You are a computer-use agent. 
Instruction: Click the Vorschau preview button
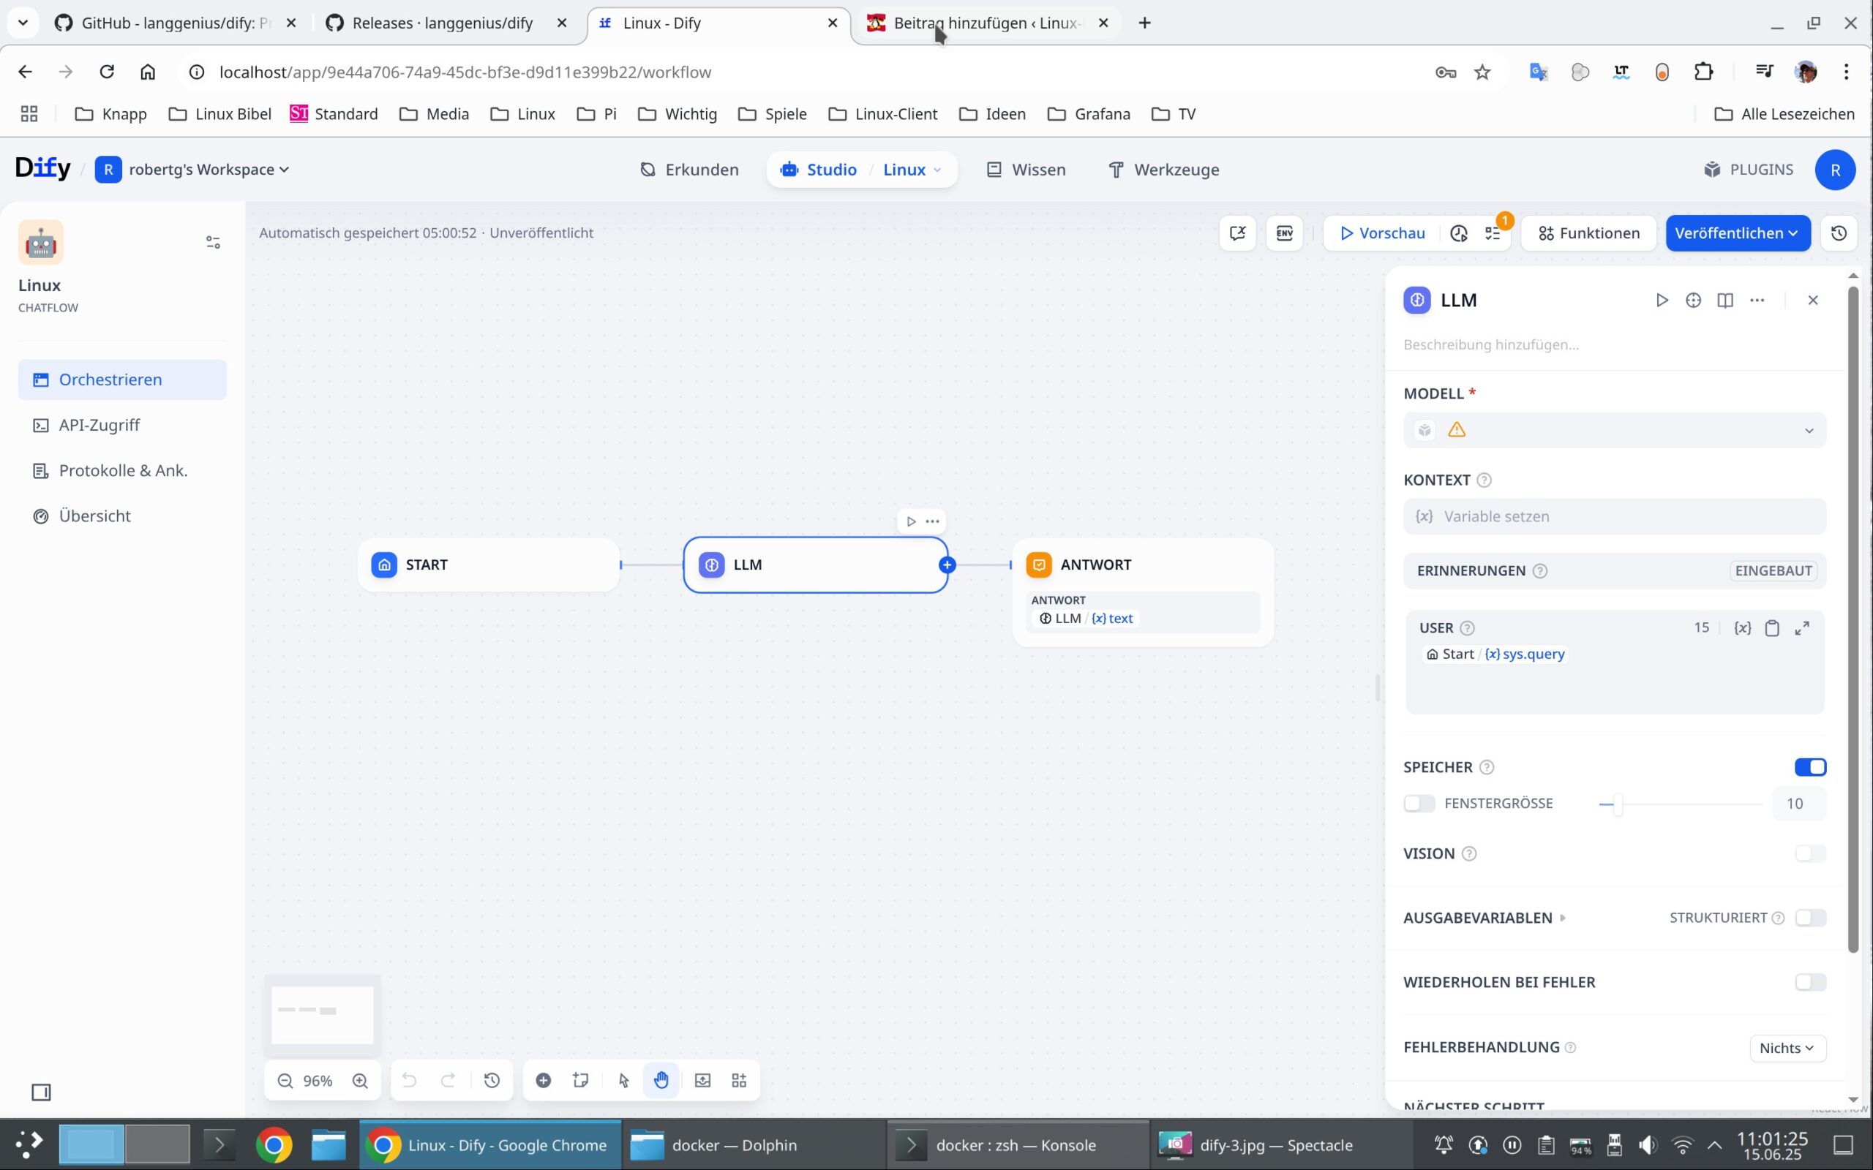(x=1382, y=233)
